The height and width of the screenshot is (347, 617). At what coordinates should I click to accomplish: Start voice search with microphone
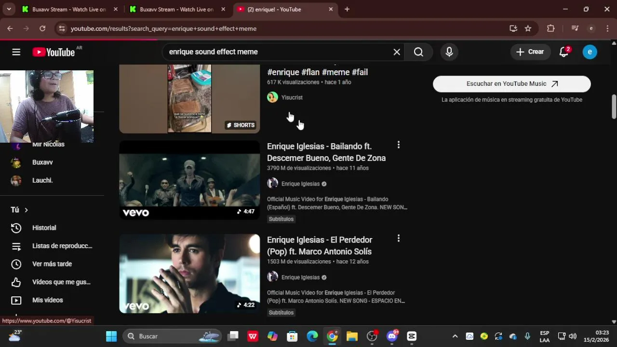pos(449,52)
